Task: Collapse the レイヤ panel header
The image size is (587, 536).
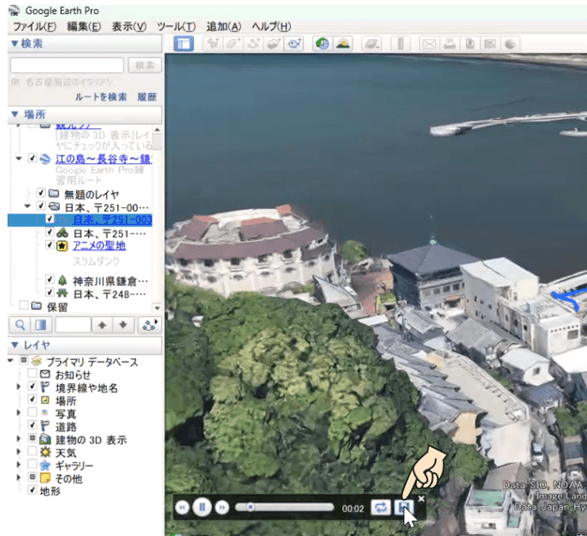Action: 28,346
